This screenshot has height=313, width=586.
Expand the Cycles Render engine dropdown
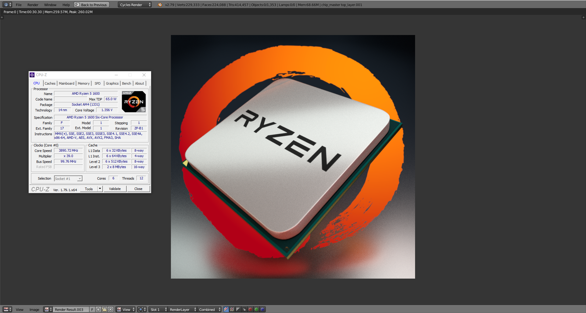(x=135, y=5)
